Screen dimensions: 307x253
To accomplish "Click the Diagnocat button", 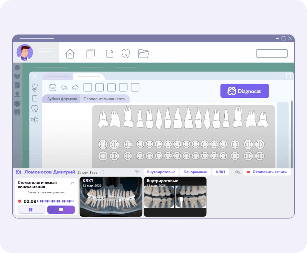I will coord(245,91).
